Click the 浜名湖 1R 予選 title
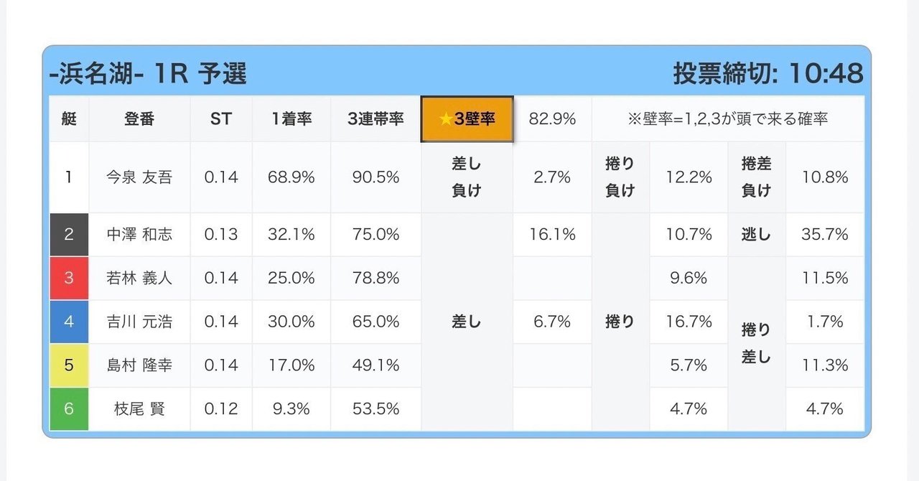This screenshot has height=481, width=919. click(x=148, y=73)
